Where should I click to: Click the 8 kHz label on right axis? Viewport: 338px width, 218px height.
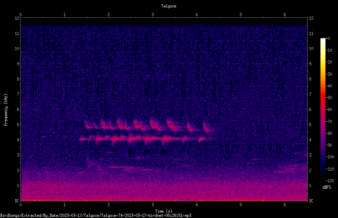pos(310,79)
